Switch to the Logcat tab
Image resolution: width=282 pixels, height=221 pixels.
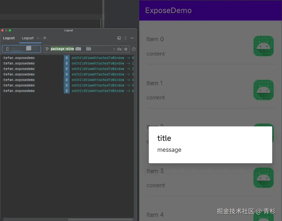pos(28,38)
